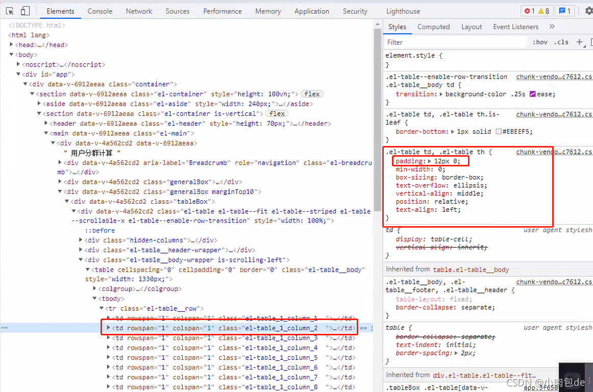Expand the border-spacing shorthand triangle
Screen dimensions: 593x392
(456, 353)
